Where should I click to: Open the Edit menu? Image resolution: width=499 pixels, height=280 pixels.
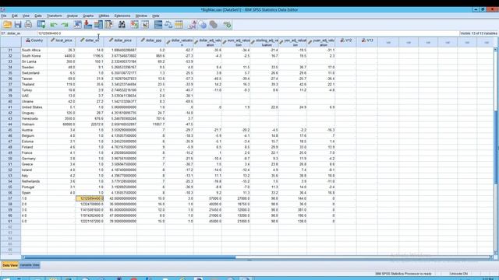(15, 16)
